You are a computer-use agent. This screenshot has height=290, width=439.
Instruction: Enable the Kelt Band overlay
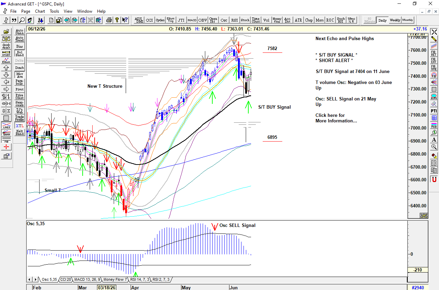[x=20, y=133]
